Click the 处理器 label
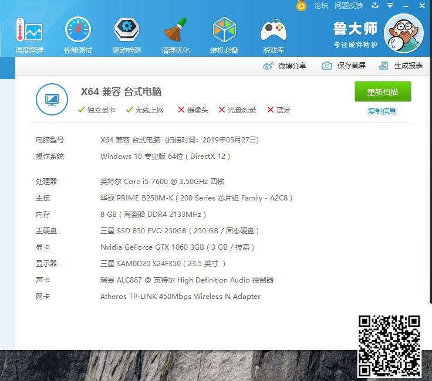The height and width of the screenshot is (381, 432). [x=46, y=182]
